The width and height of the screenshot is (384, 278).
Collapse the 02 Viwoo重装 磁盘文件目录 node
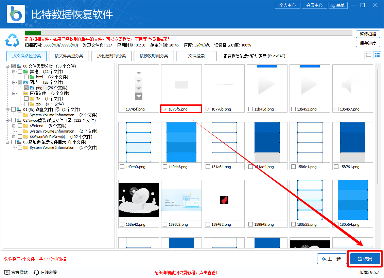click(7, 120)
